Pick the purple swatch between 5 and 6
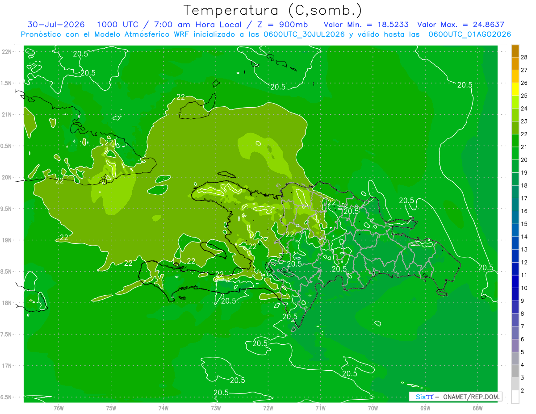This screenshot has width=536, height=414. pyautogui.click(x=515, y=345)
